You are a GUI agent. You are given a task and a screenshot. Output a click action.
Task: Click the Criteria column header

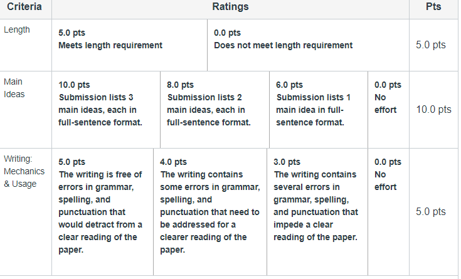[x=24, y=7]
